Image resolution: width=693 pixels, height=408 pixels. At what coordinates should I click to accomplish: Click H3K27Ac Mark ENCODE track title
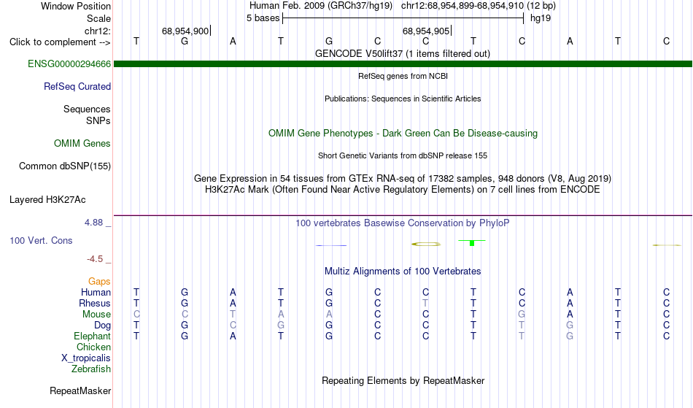[403, 190]
